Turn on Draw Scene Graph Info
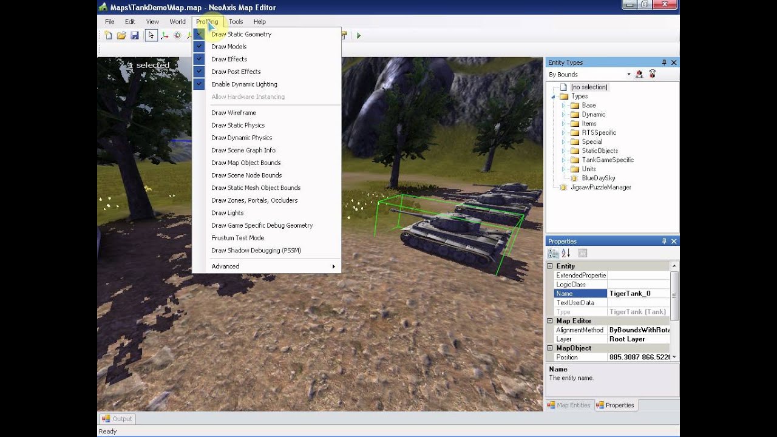Viewport: 777px width, 437px height. coord(266,150)
